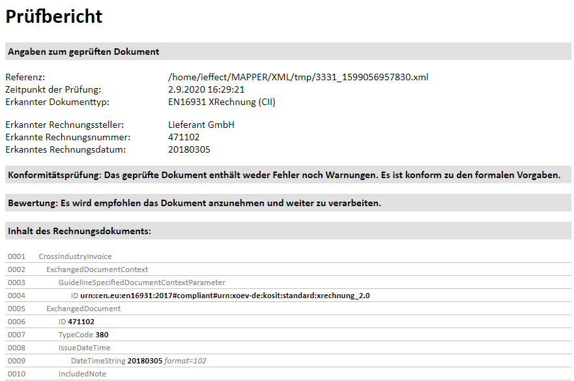Click the 'Inhalt des Rechnungsdokuments' section header

79,231
